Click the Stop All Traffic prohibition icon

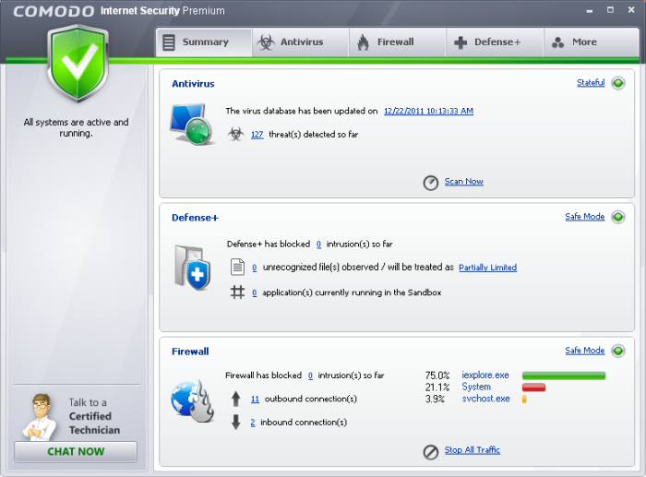coord(431,451)
